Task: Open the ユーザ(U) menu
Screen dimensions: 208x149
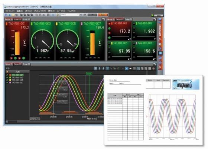Action: point(61,11)
